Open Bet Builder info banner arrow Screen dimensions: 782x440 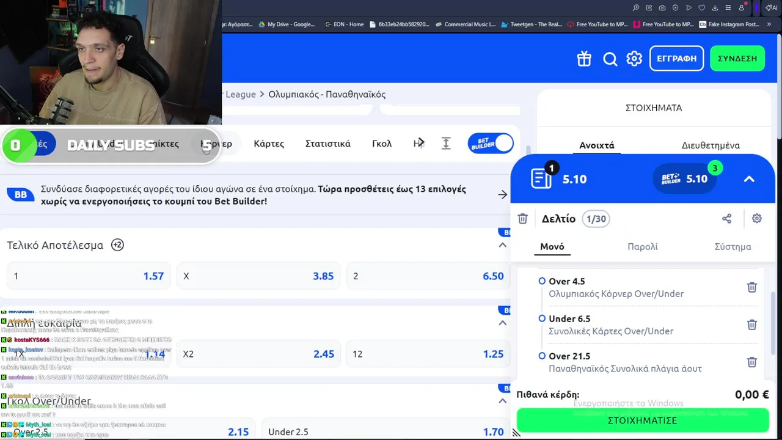502,194
